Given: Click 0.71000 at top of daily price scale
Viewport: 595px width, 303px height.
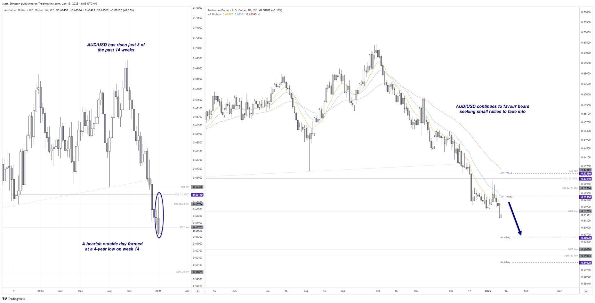Looking at the screenshot, I should [586, 12].
